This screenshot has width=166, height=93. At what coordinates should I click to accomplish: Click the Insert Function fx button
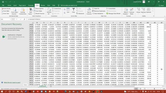24,19
